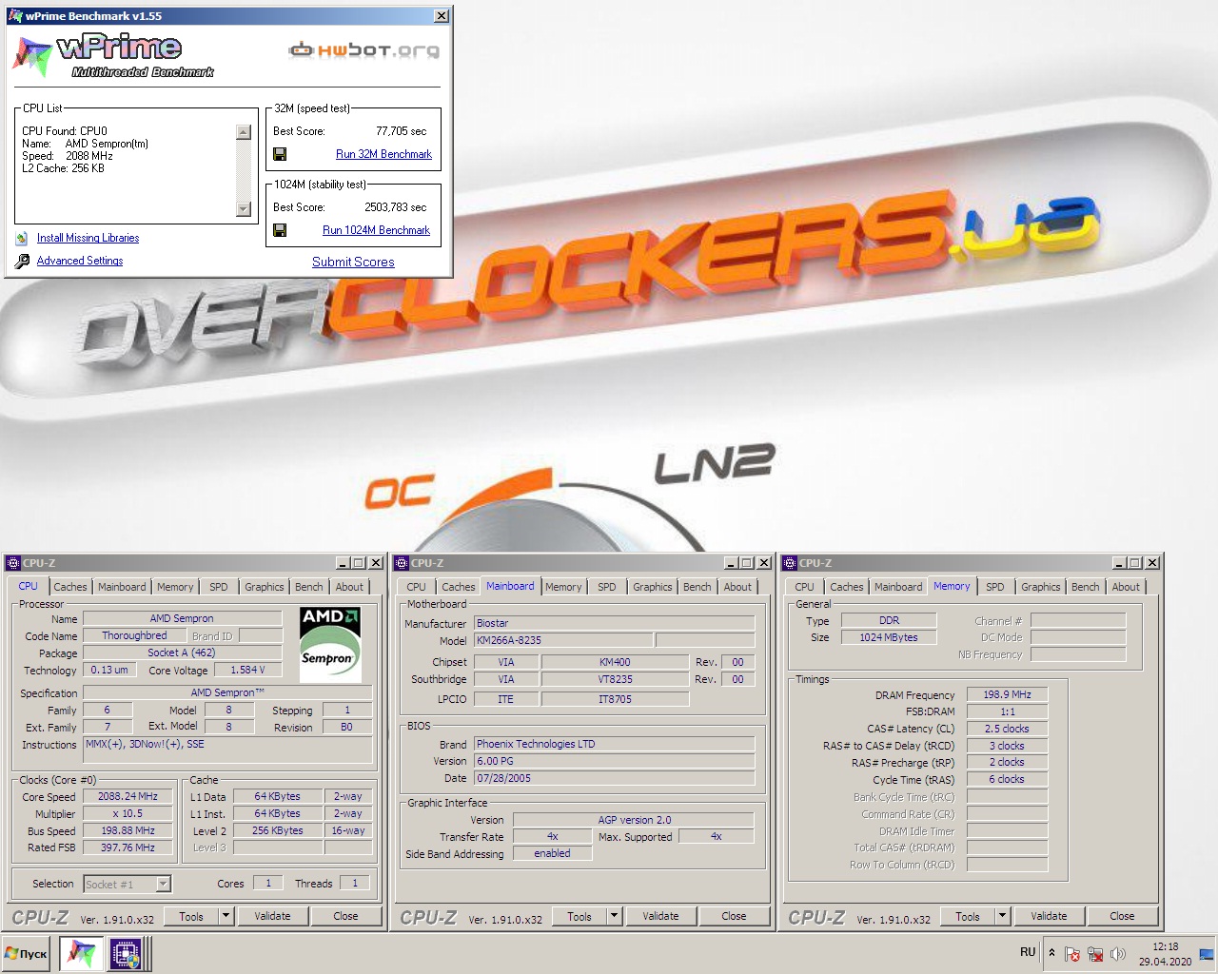Show hidden tray icons arrow
This screenshot has height=974, width=1218.
click(1051, 952)
